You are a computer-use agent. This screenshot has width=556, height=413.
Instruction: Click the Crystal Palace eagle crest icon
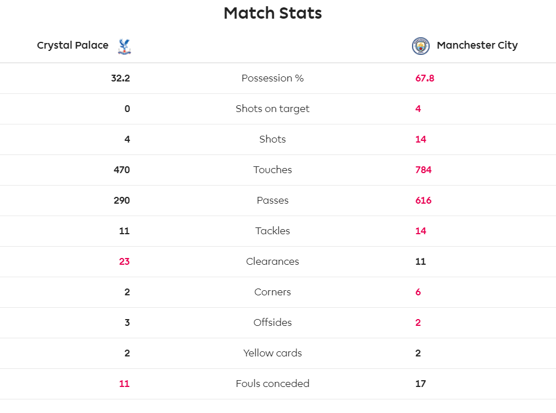coord(125,46)
